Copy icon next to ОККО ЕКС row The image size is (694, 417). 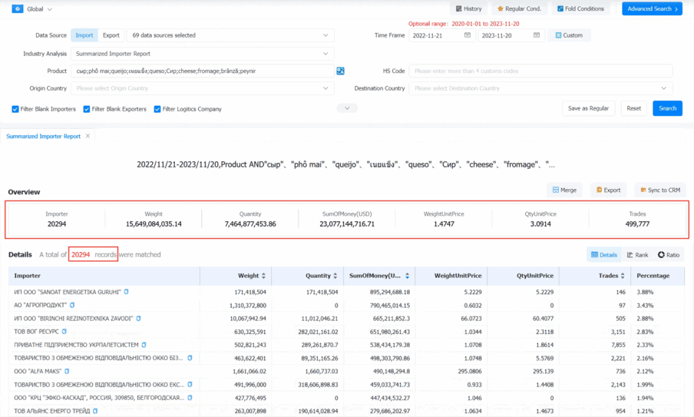pos(190,384)
